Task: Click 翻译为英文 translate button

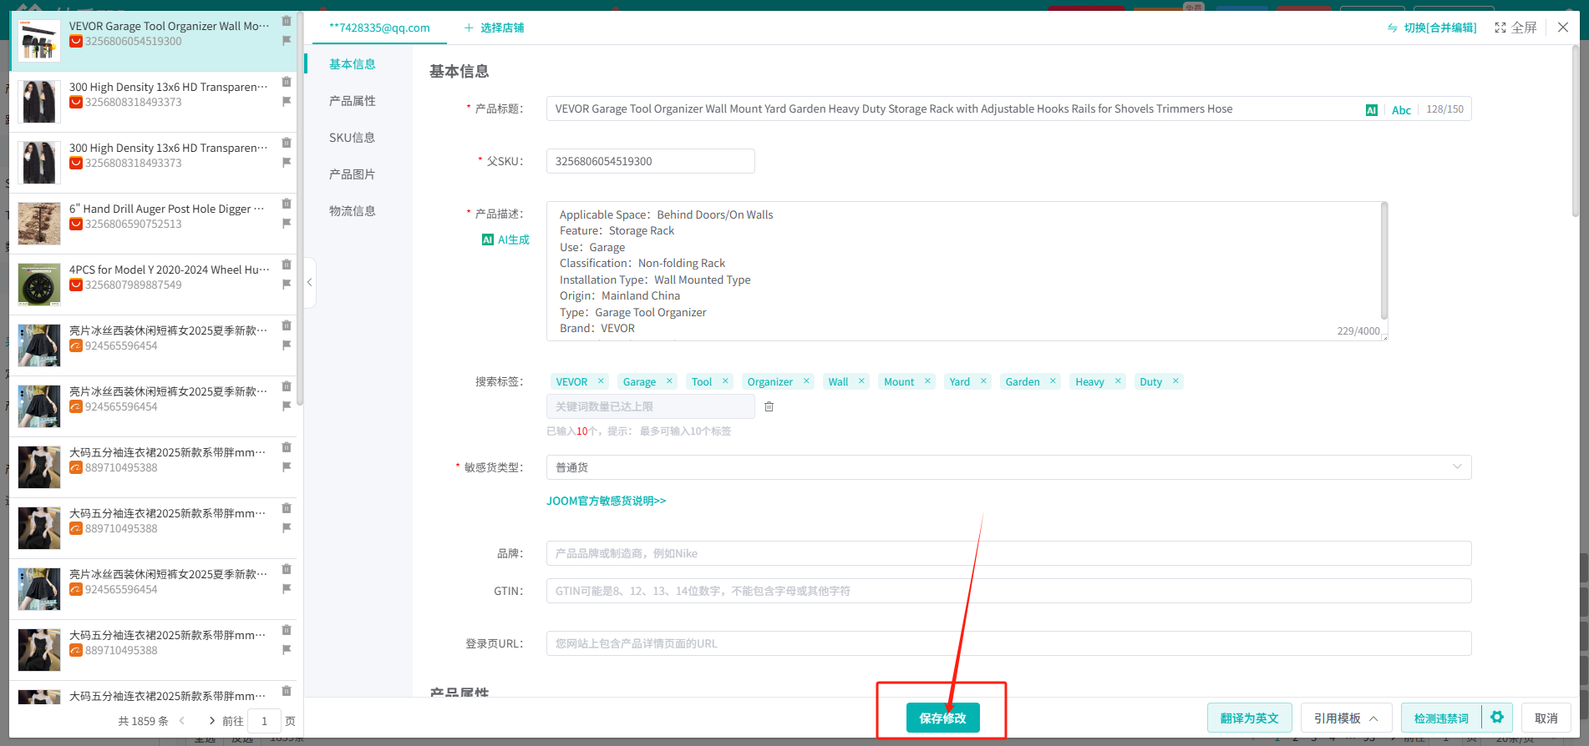Action: (1249, 718)
